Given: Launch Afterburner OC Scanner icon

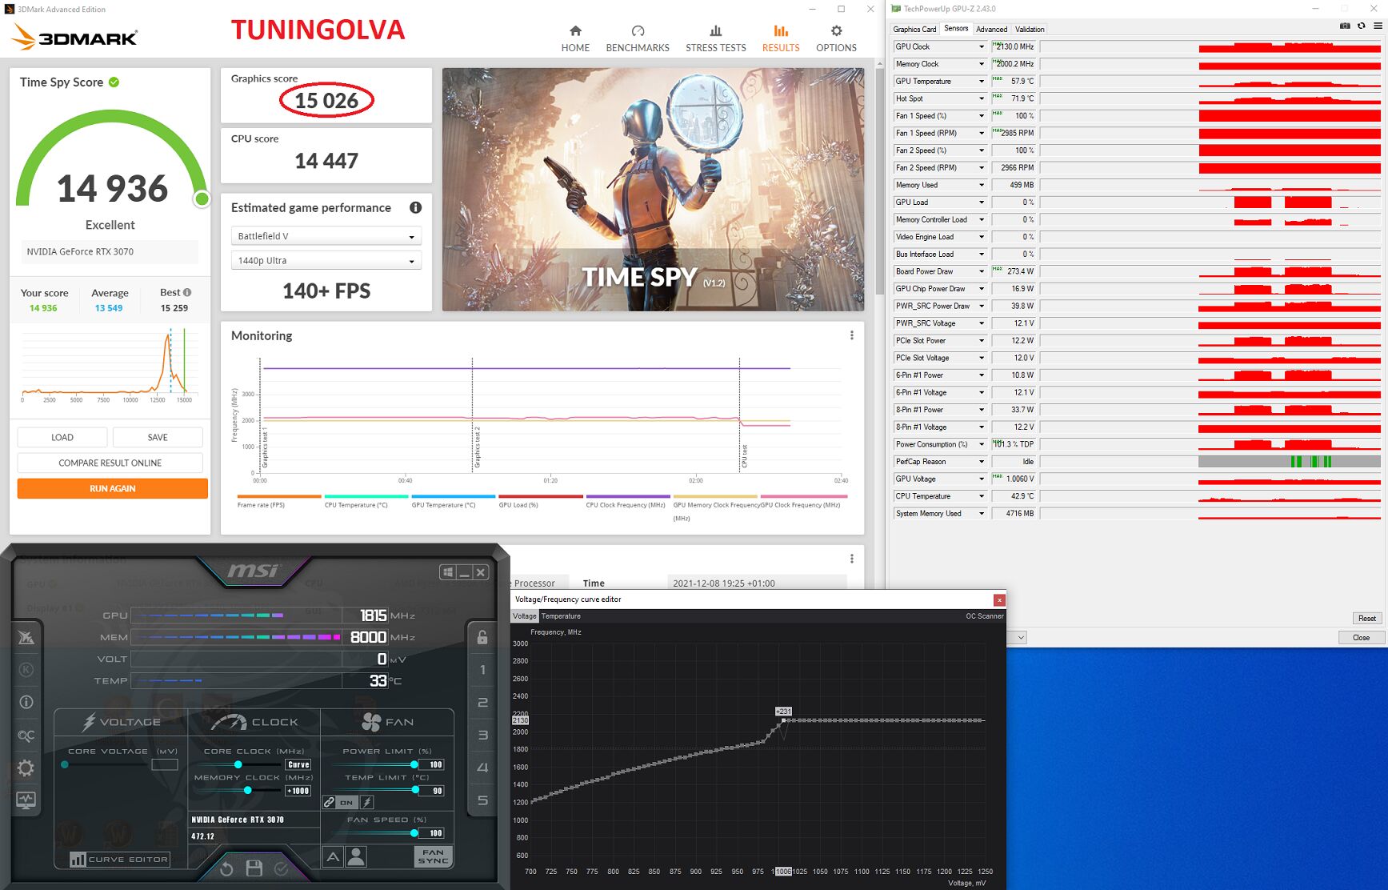Looking at the screenshot, I should (26, 736).
